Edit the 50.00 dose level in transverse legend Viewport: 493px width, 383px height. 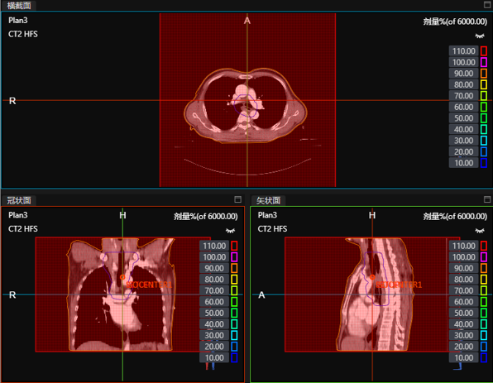click(x=463, y=118)
